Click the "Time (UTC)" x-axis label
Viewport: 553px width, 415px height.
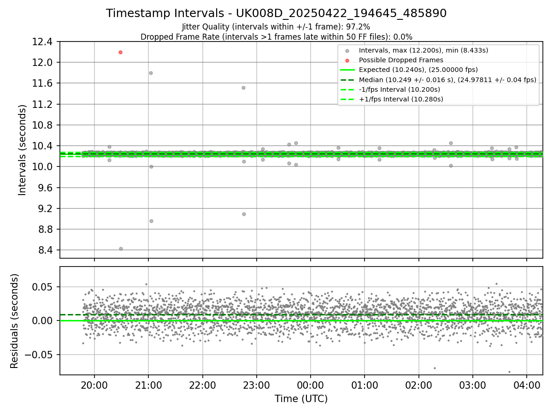tap(301, 399)
